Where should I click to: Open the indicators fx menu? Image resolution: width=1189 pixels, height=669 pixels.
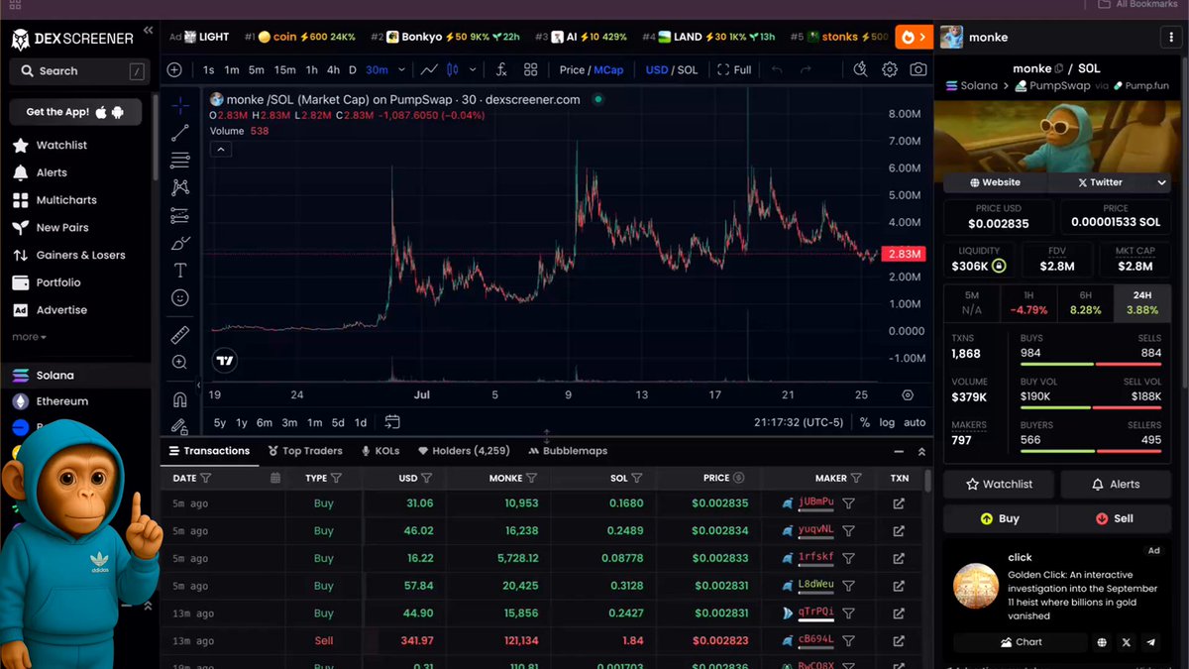coord(501,69)
